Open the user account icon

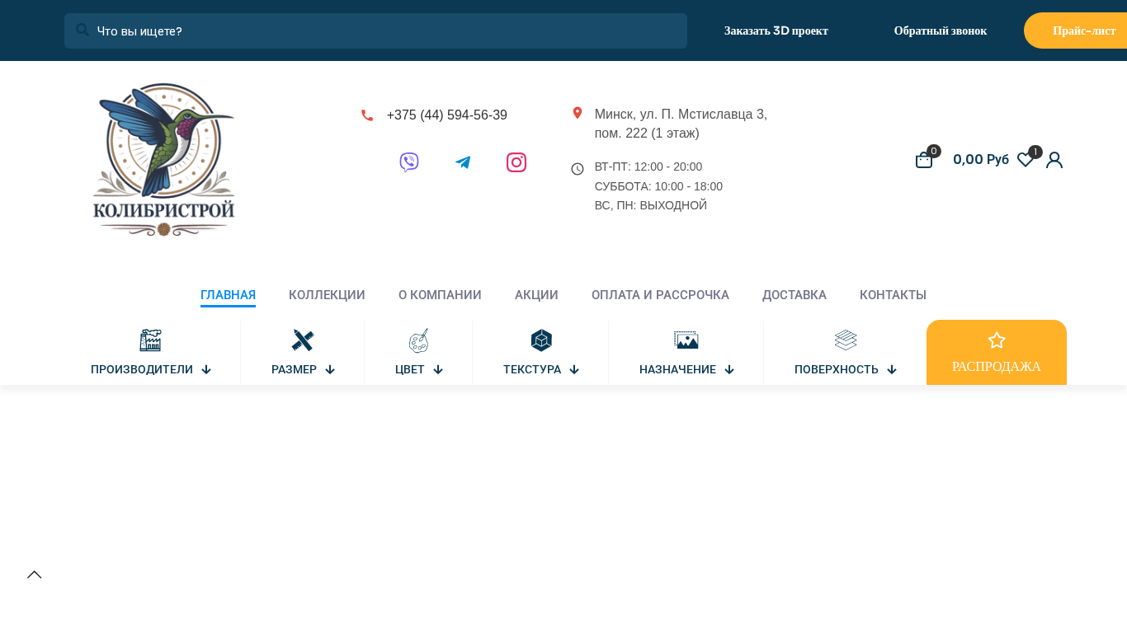pos(1054,160)
